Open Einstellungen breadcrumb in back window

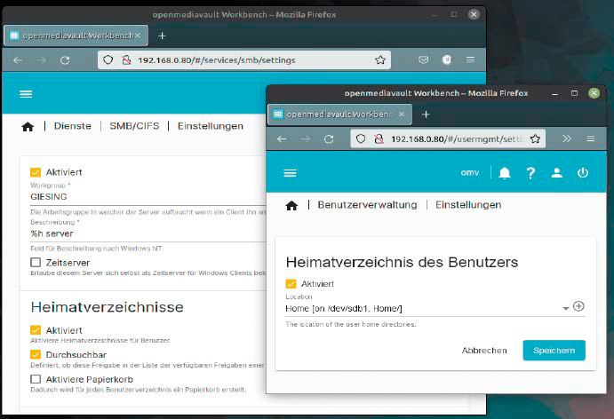(211, 126)
